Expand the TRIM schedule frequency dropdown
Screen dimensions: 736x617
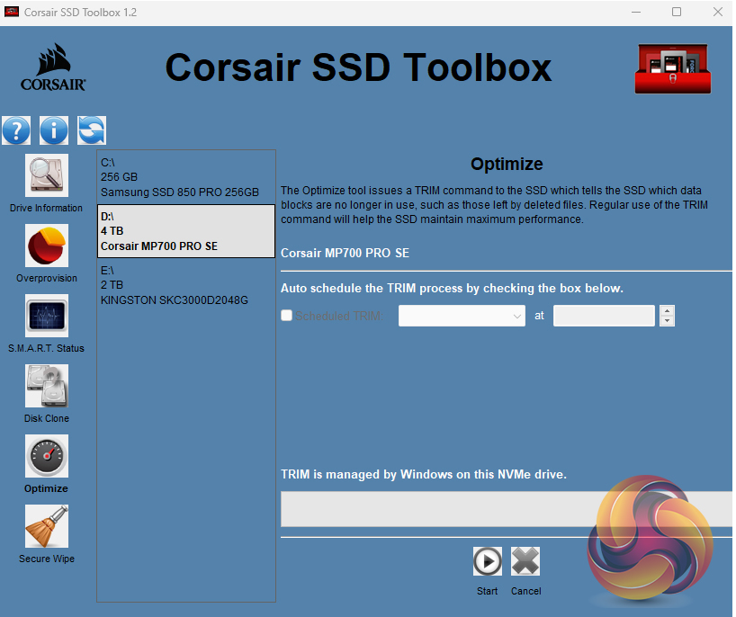pyautogui.click(x=462, y=316)
